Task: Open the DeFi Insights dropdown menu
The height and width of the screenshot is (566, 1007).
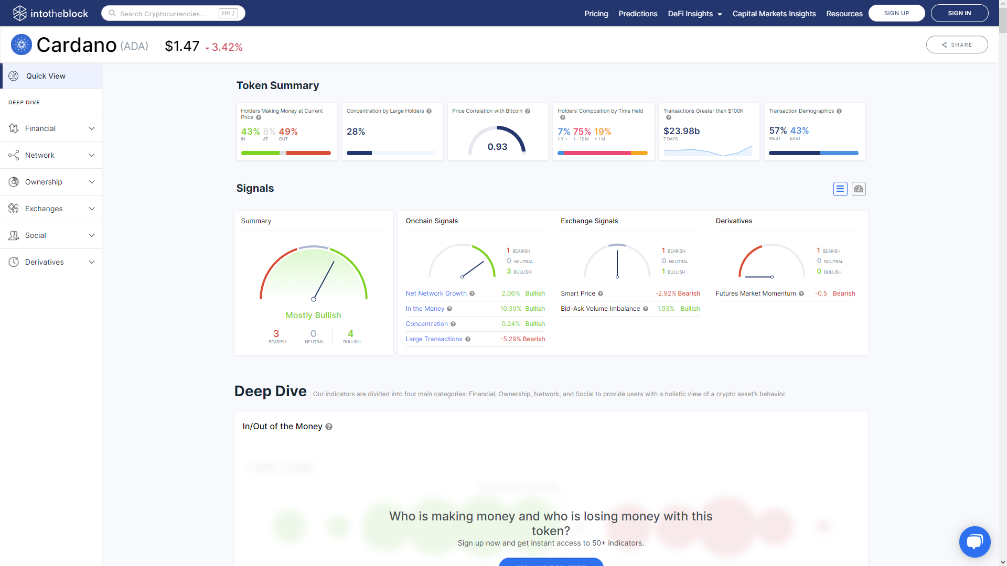Action: (x=694, y=14)
